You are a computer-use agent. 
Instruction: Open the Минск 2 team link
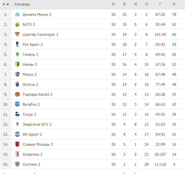(30, 74)
